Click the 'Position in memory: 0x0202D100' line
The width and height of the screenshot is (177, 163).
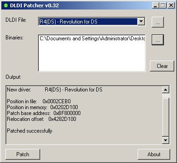point(42,107)
